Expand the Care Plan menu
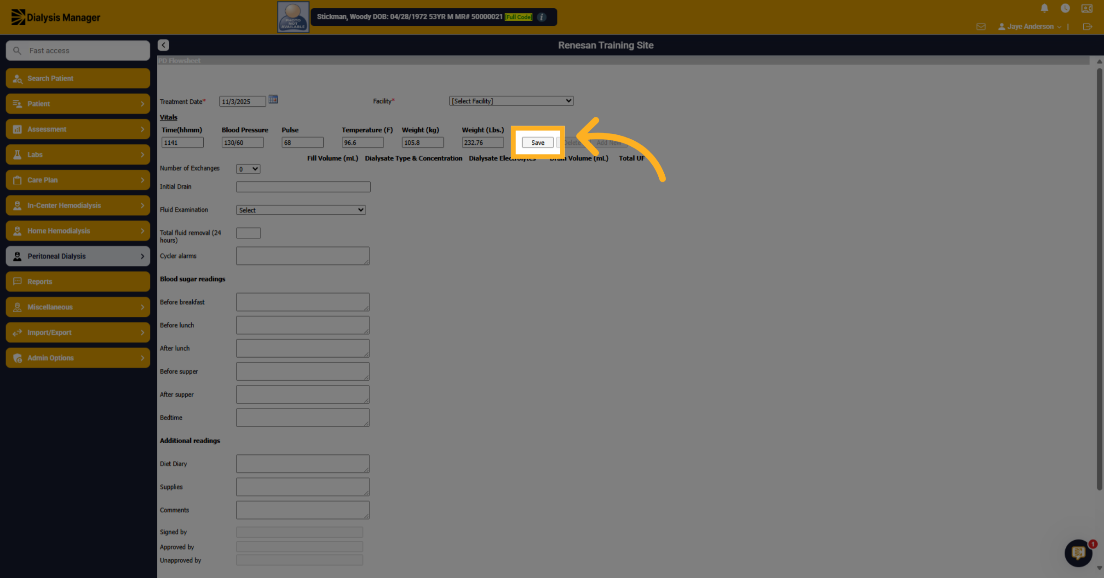The width and height of the screenshot is (1104, 578). (78, 180)
